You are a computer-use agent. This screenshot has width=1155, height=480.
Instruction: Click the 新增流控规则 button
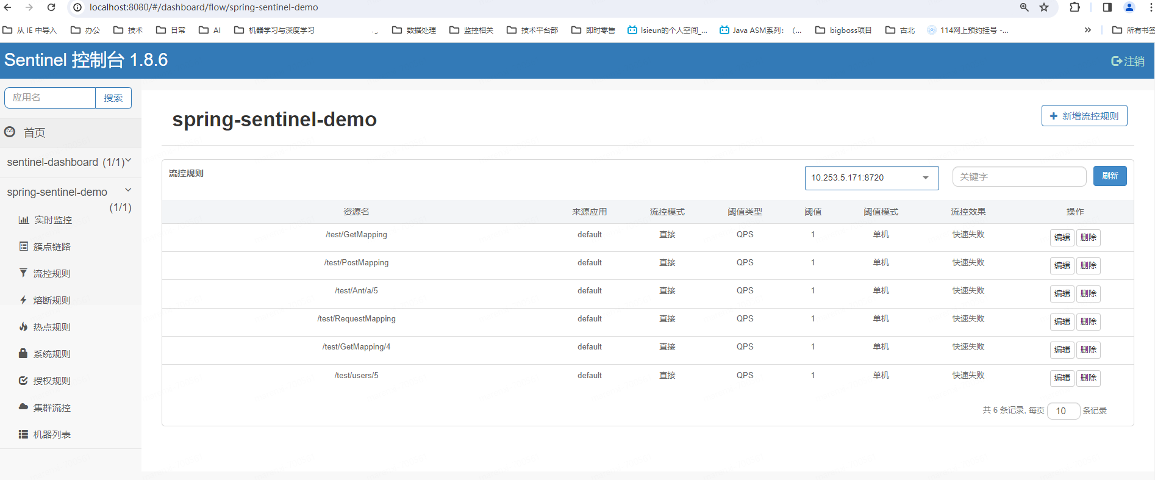(1084, 116)
